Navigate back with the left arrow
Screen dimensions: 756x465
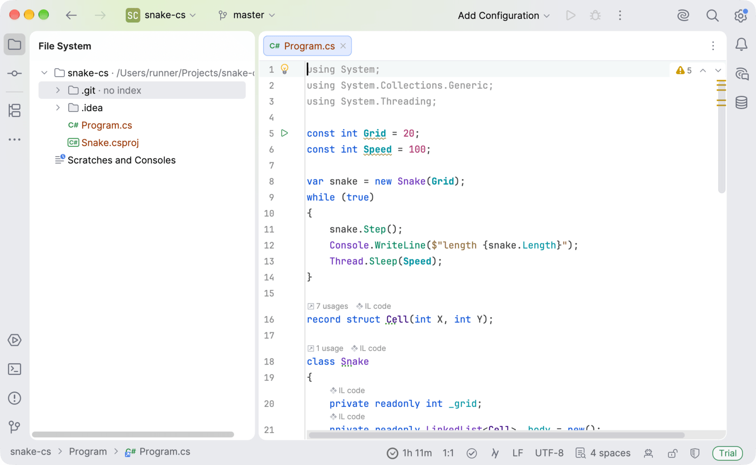[x=71, y=15]
